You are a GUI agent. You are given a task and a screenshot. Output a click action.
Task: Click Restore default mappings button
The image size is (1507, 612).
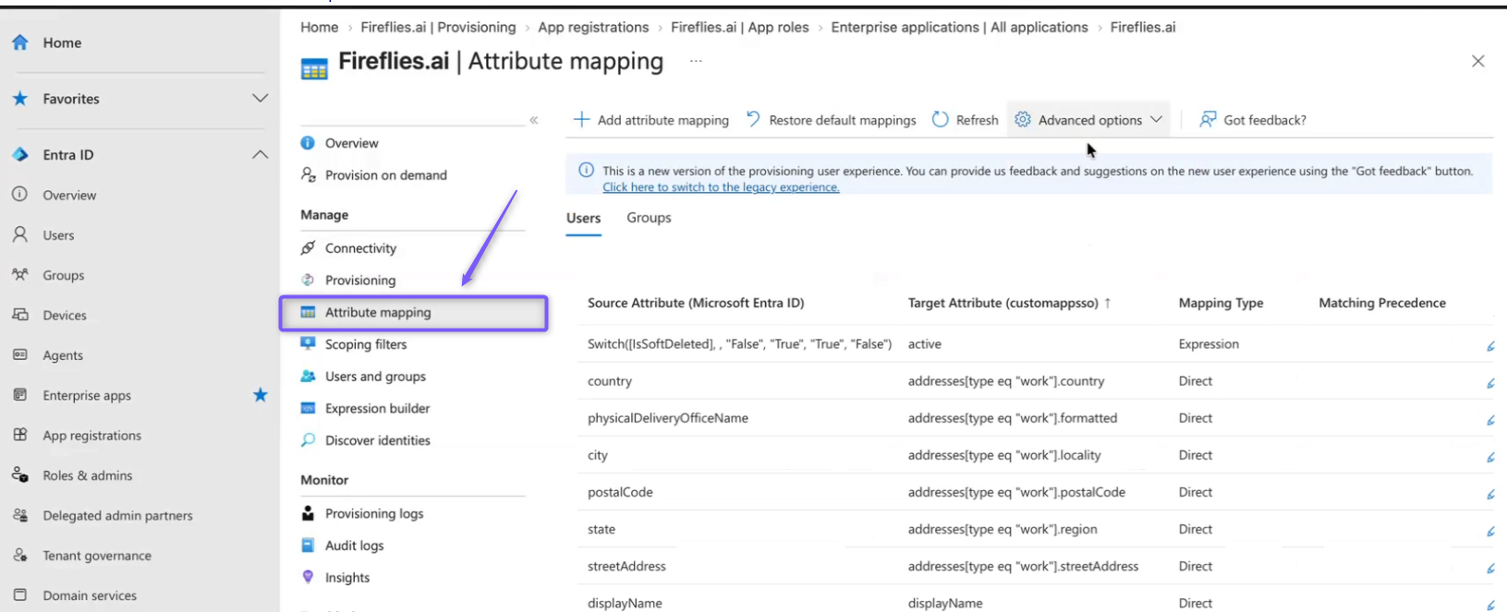tap(831, 120)
